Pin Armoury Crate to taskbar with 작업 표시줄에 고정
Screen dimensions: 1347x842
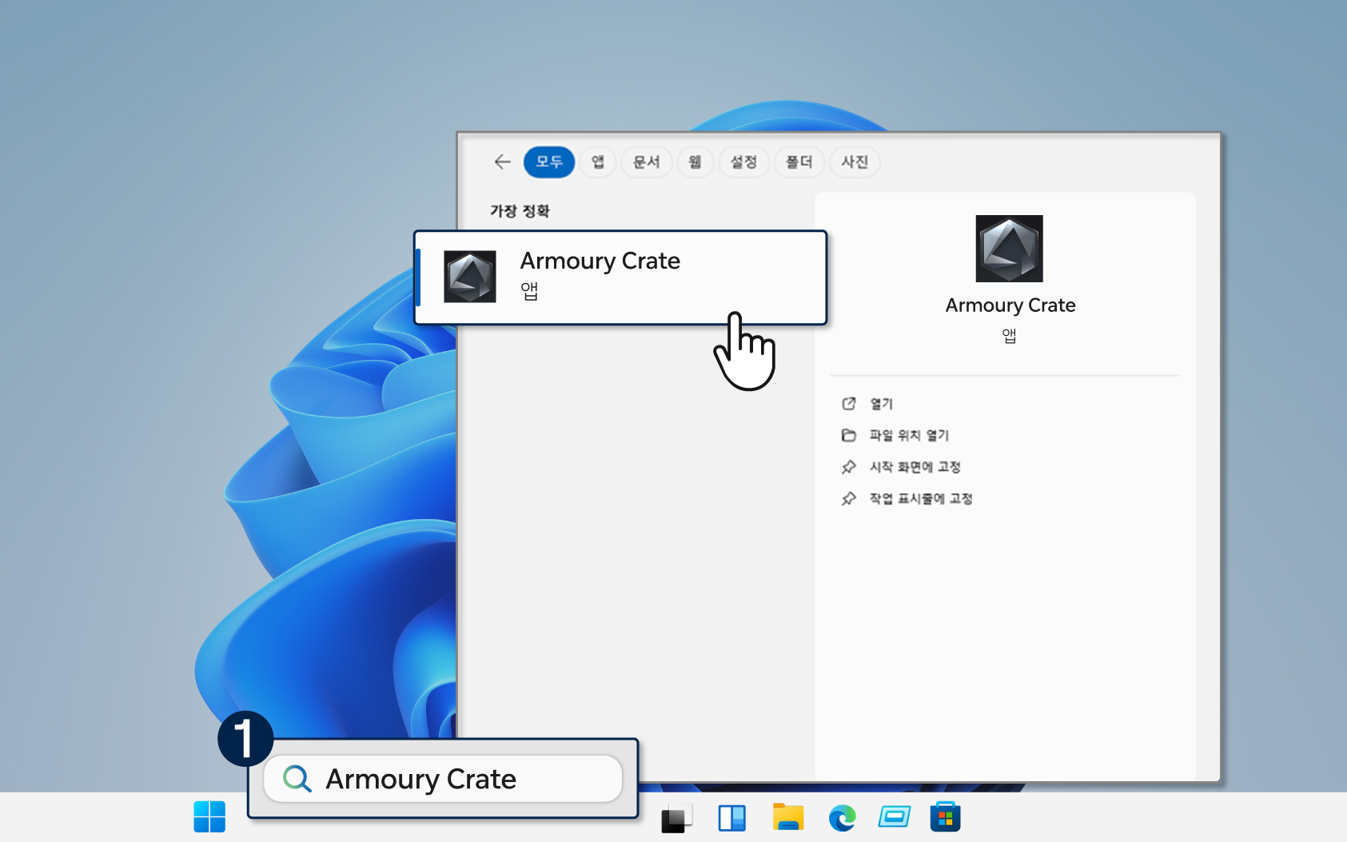coord(919,498)
